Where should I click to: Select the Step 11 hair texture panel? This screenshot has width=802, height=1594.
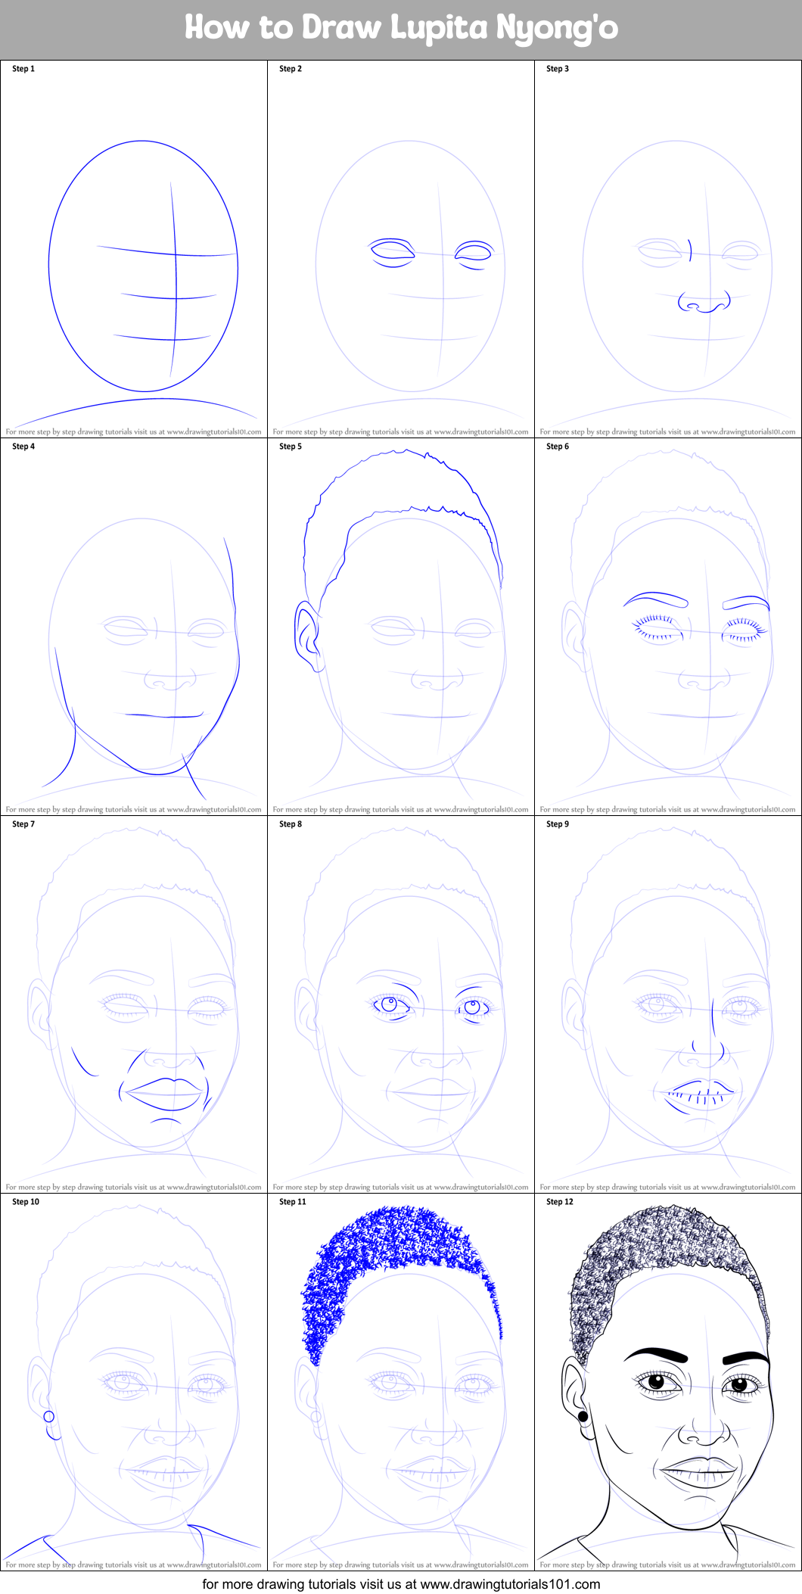pyautogui.click(x=401, y=1382)
